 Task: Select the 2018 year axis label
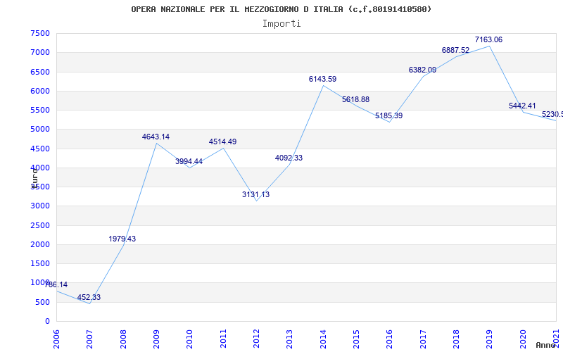tap(456, 339)
